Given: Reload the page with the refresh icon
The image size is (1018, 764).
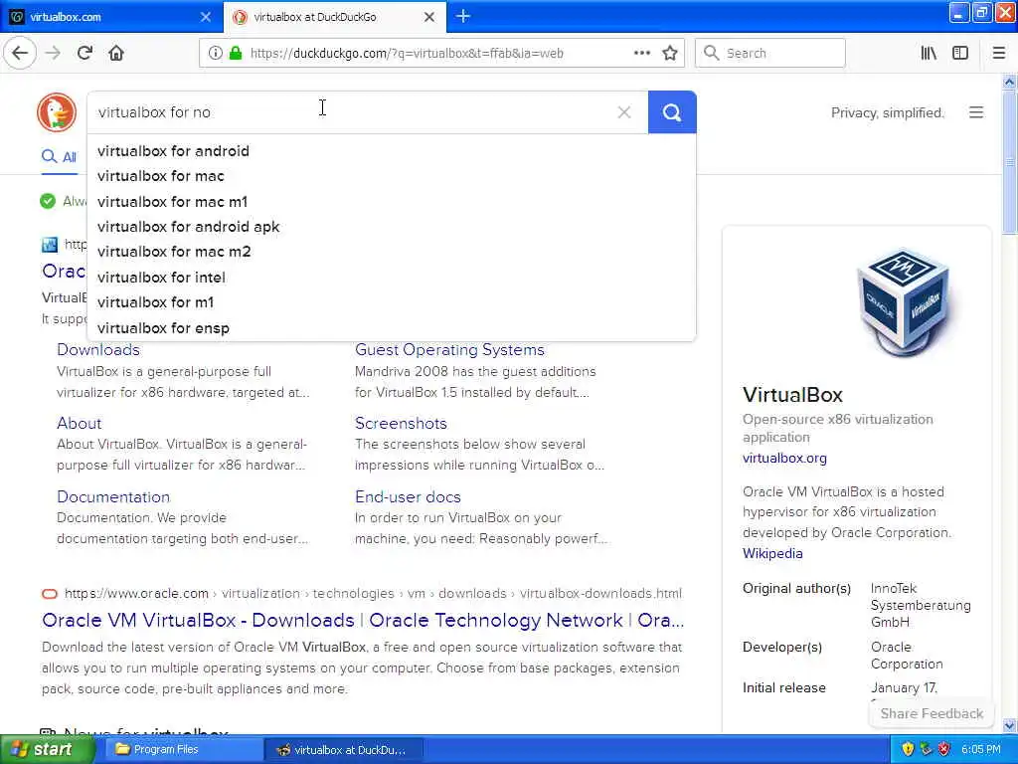Looking at the screenshot, I should pyautogui.click(x=85, y=53).
